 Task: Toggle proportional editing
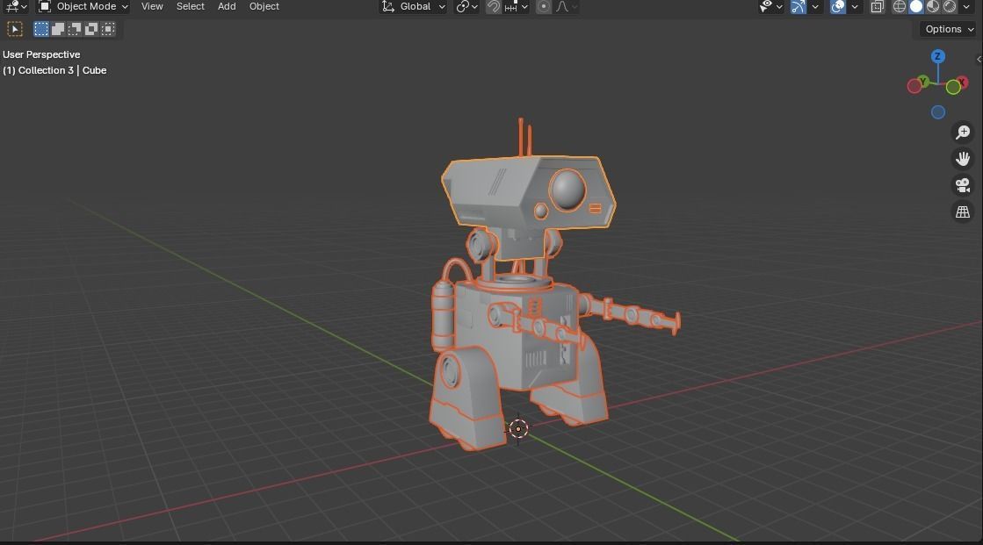pos(544,7)
